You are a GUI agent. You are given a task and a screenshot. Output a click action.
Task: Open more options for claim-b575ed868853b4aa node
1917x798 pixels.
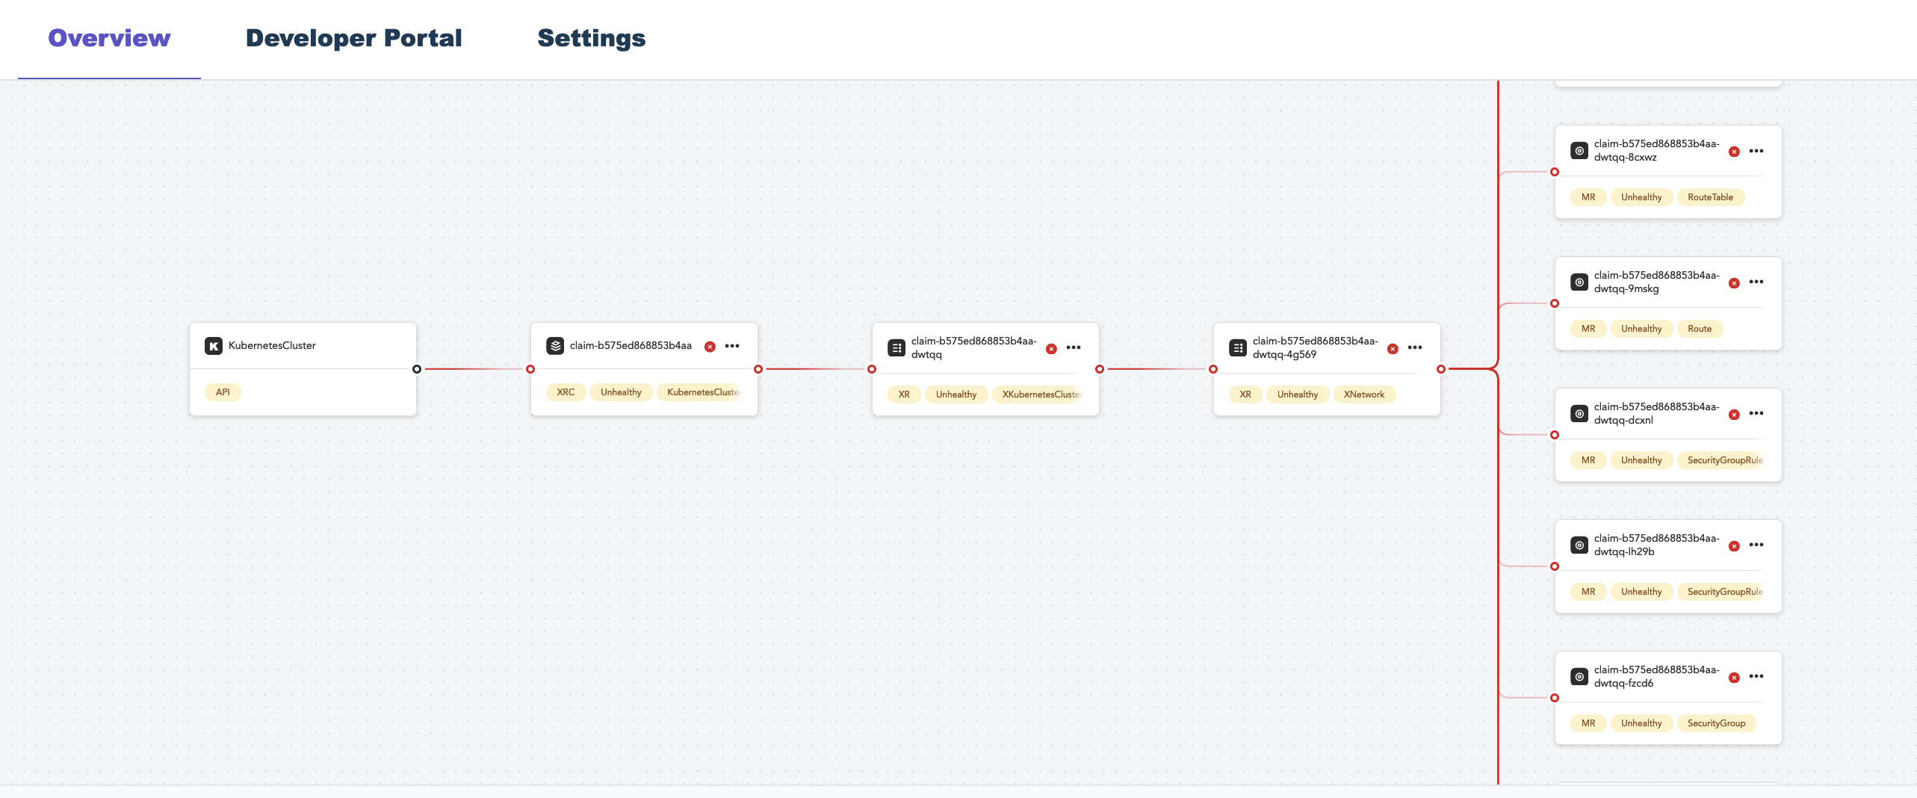click(732, 346)
